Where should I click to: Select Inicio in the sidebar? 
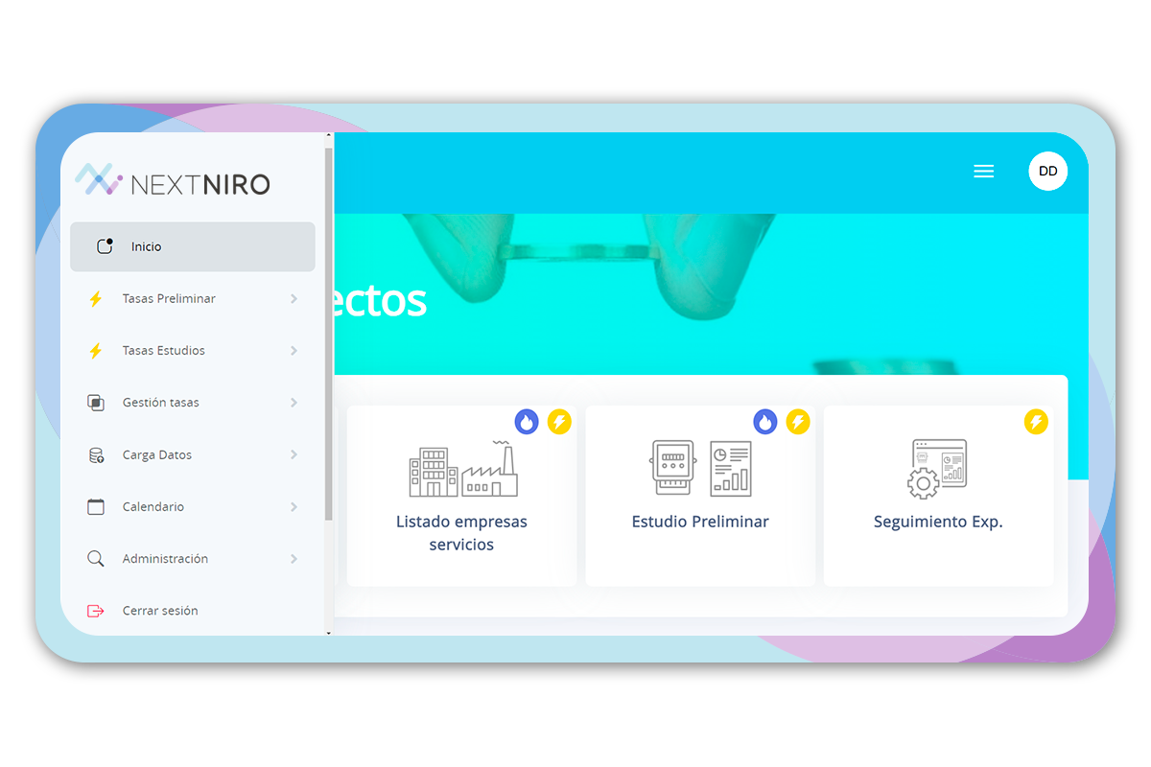tap(192, 246)
